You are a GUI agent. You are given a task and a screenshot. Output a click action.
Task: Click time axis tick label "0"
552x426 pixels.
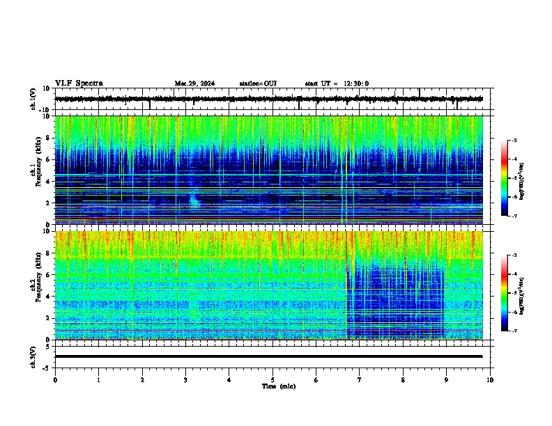coord(55,380)
